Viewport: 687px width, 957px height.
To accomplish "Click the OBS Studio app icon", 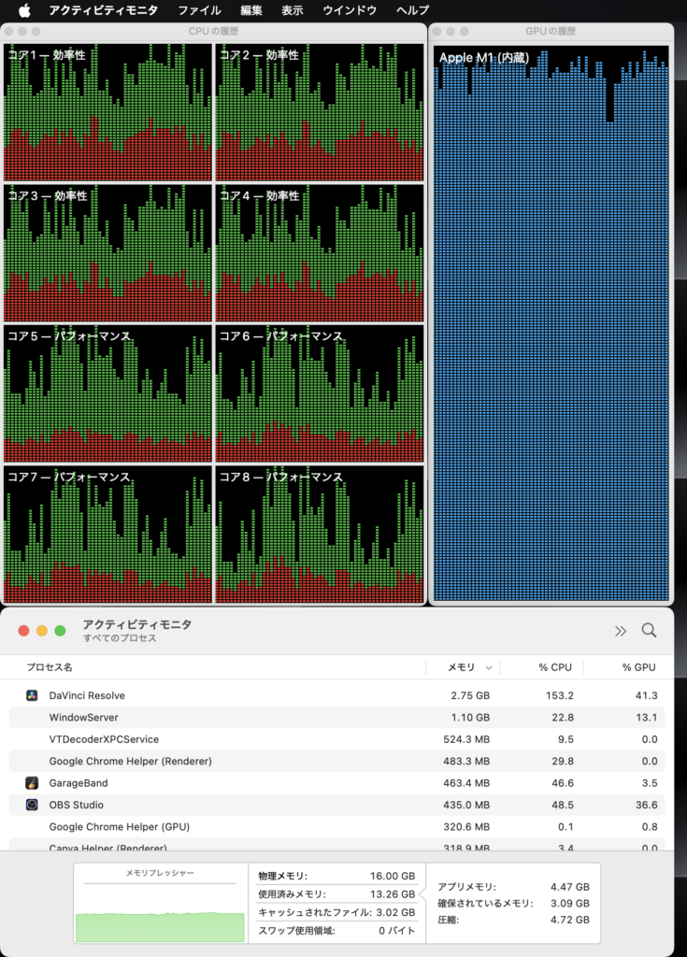I will pyautogui.click(x=32, y=805).
